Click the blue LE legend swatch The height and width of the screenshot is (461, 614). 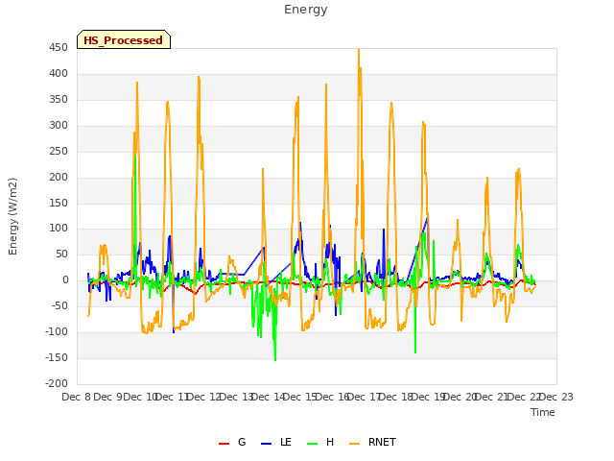tap(266, 444)
